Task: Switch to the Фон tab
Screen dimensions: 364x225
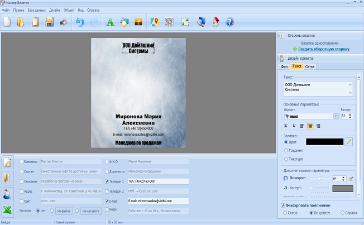Action: click(x=283, y=66)
